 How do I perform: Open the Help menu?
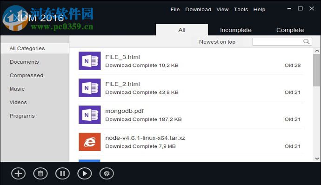(259, 9)
